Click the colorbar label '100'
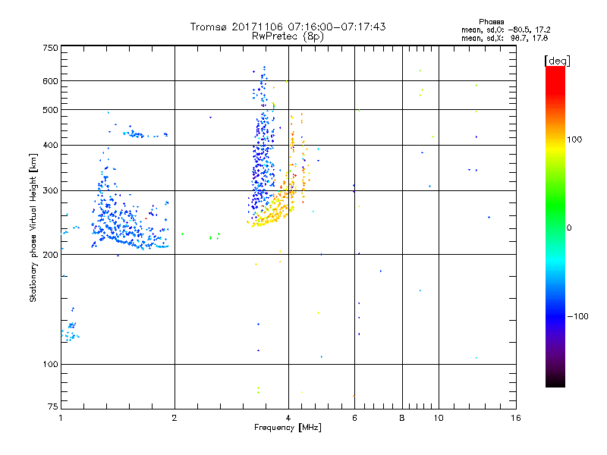This screenshot has width=607, height=455. (x=574, y=140)
